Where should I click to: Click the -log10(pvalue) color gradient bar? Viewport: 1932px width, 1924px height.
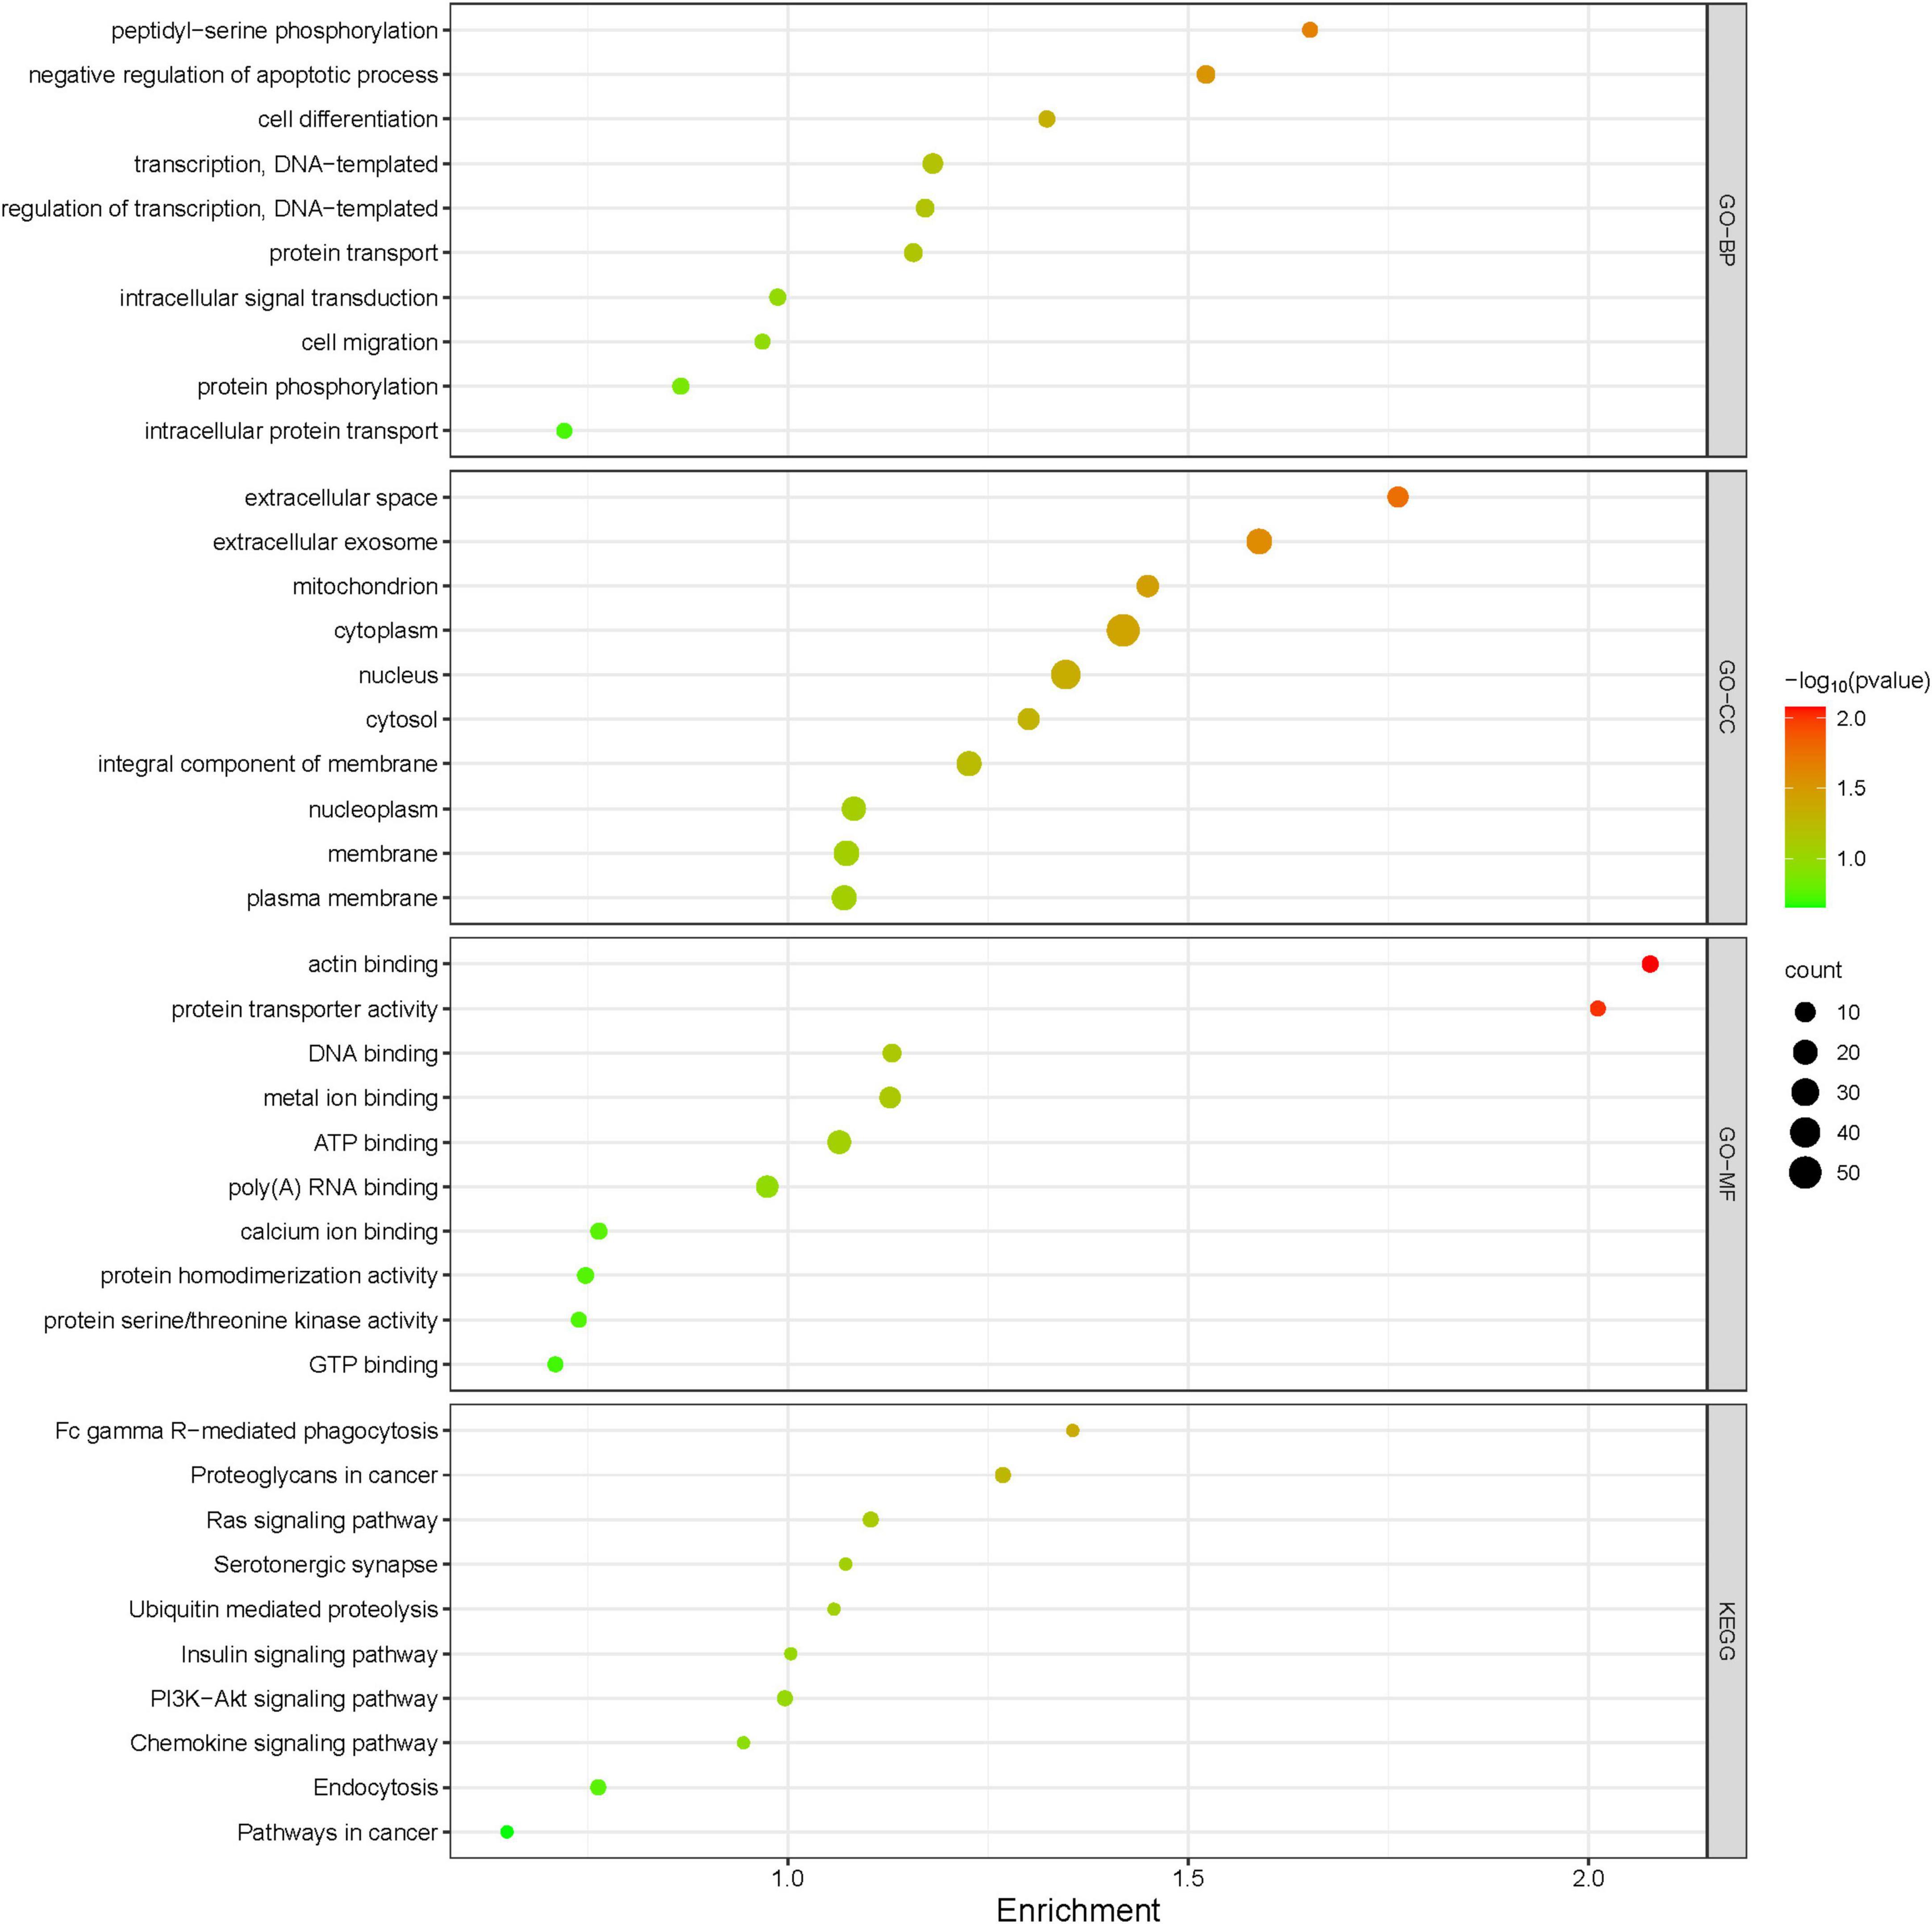pyautogui.click(x=1805, y=807)
